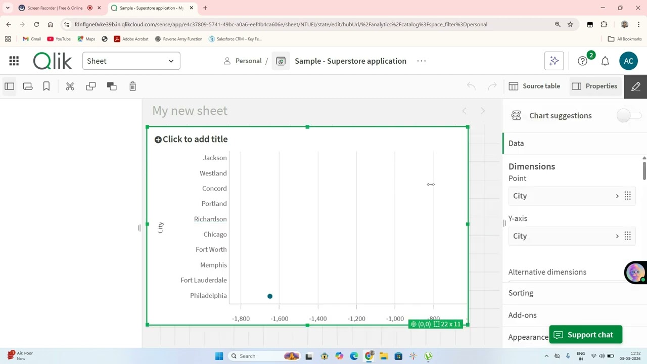This screenshot has width=647, height=364.
Task: Open the Qlik navigation grid menu
Action: [14, 61]
